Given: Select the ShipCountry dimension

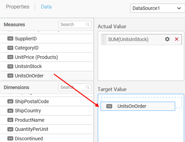Looking at the screenshot, I should tap(47, 111).
